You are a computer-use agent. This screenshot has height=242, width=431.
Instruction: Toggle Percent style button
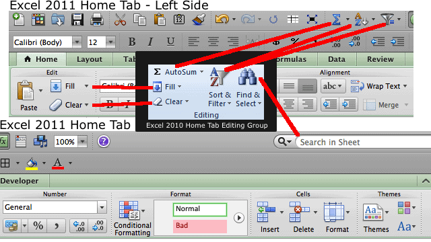tap(38, 226)
